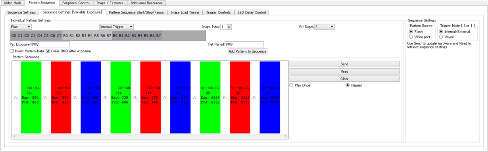Select bit plane G5
Viewport: 488px width, 152px height.
pyautogui.click(x=46, y=36)
